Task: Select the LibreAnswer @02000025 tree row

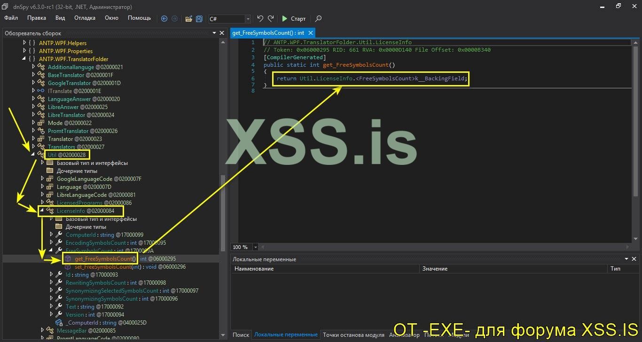Action: coord(78,107)
